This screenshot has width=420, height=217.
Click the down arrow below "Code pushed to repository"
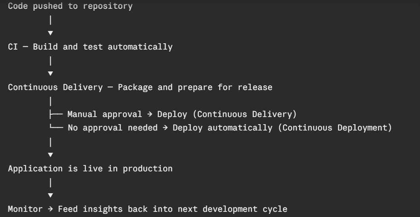coord(50,33)
